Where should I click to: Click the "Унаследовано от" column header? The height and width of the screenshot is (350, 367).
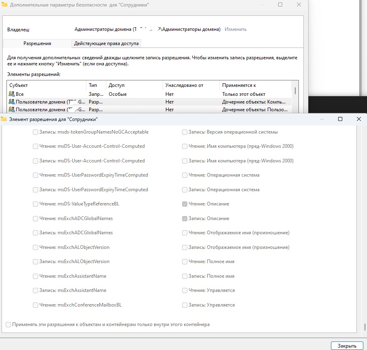click(x=191, y=86)
